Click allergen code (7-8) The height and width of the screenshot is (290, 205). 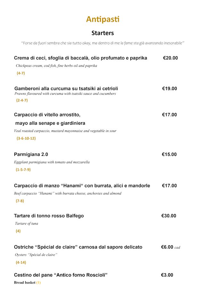pos(20,201)
